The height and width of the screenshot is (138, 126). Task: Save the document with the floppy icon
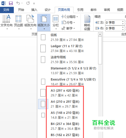(x=11, y=3)
